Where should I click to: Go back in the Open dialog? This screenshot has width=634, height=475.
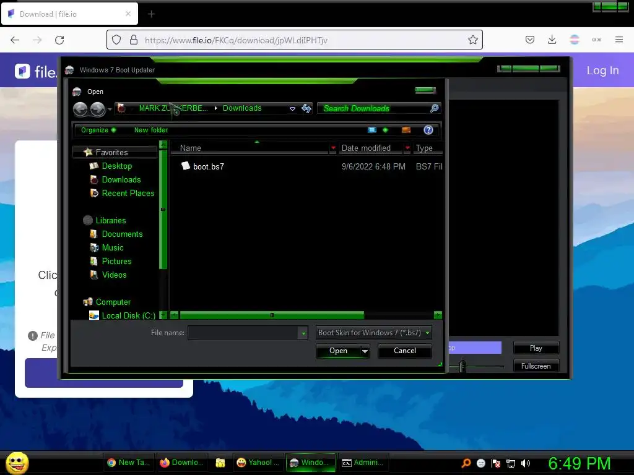(x=80, y=109)
